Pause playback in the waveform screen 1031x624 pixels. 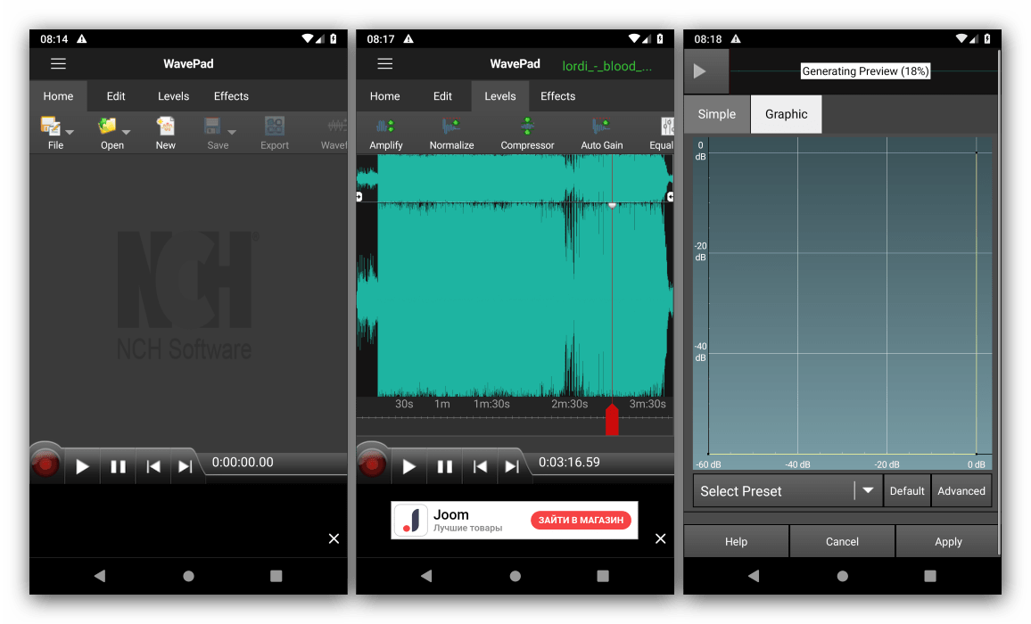coord(444,466)
